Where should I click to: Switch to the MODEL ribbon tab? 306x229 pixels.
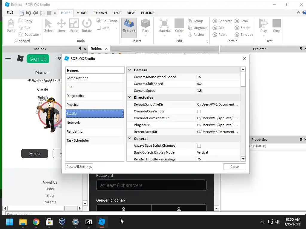pos(82,13)
